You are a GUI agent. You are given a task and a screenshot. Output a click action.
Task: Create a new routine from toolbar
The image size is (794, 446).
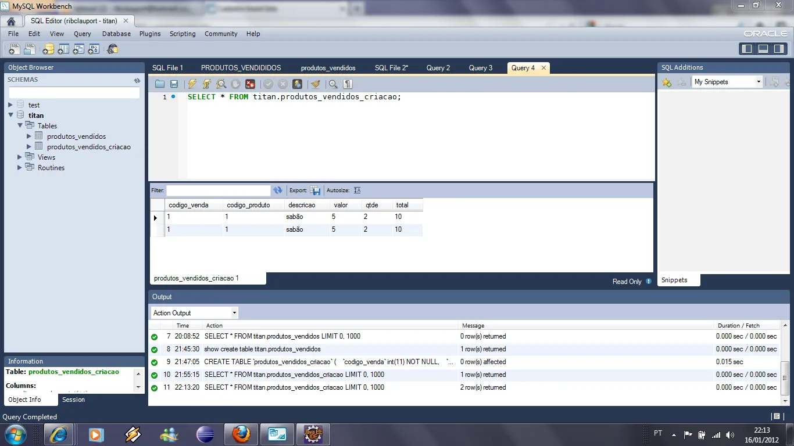(93, 49)
